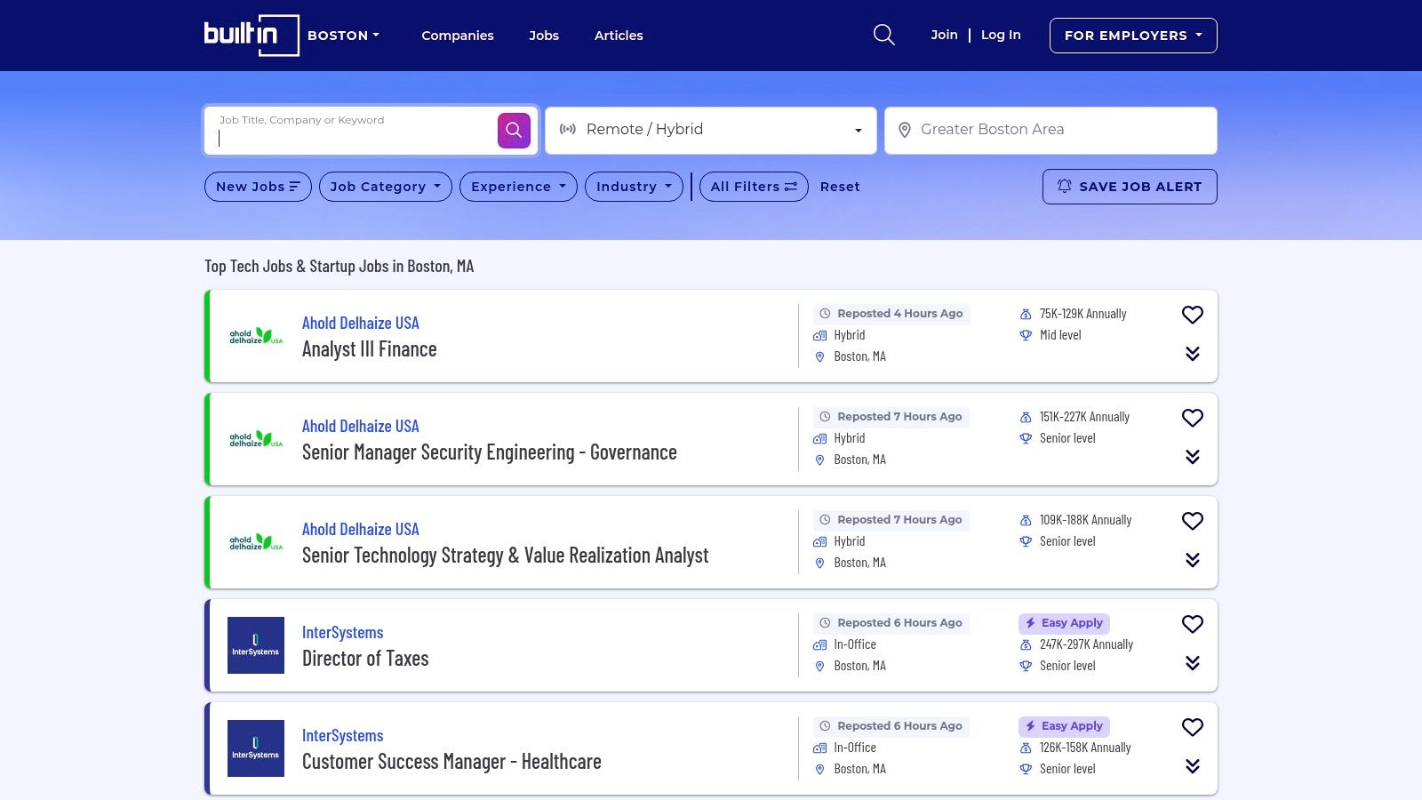This screenshot has height=800, width=1422.
Task: Click the Ahold Delhaize logo beside Analyst III Finance
Action: coord(256,336)
